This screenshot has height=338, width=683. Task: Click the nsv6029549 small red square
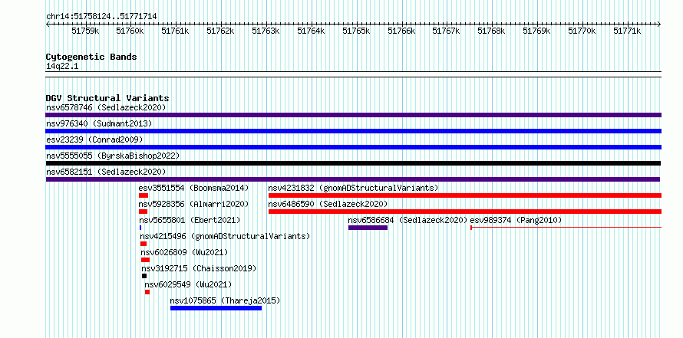coord(147,292)
